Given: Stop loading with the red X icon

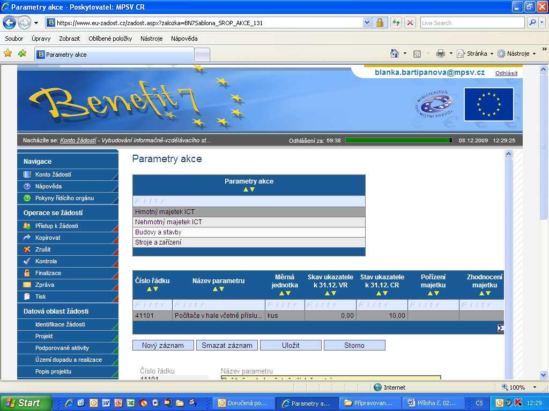Looking at the screenshot, I should [x=410, y=23].
